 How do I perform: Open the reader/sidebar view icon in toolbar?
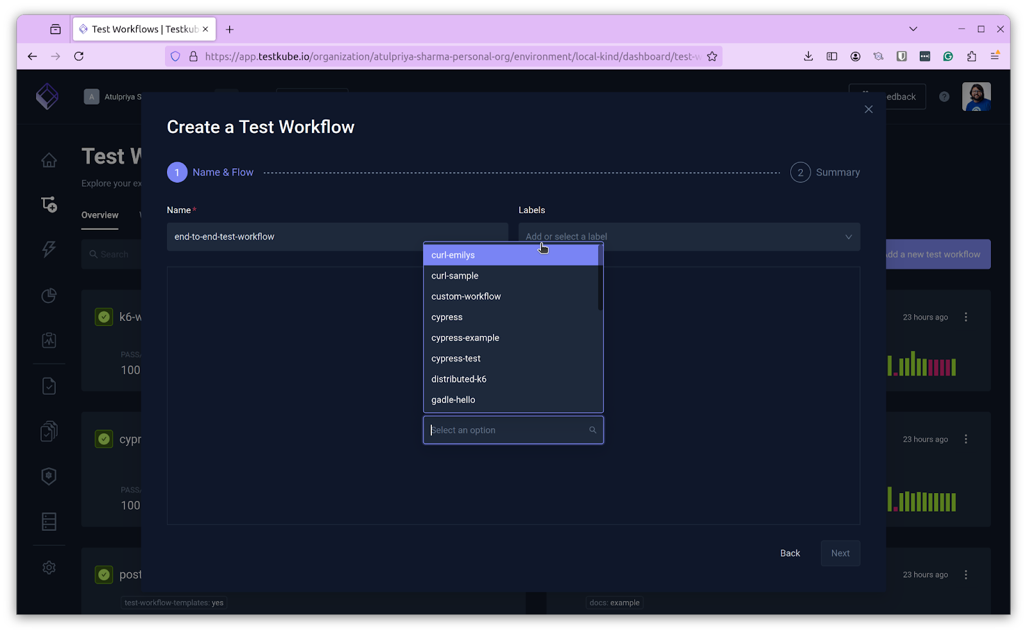[x=832, y=56]
